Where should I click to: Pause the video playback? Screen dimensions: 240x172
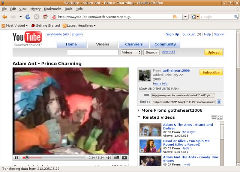pyautogui.click(x=16, y=157)
